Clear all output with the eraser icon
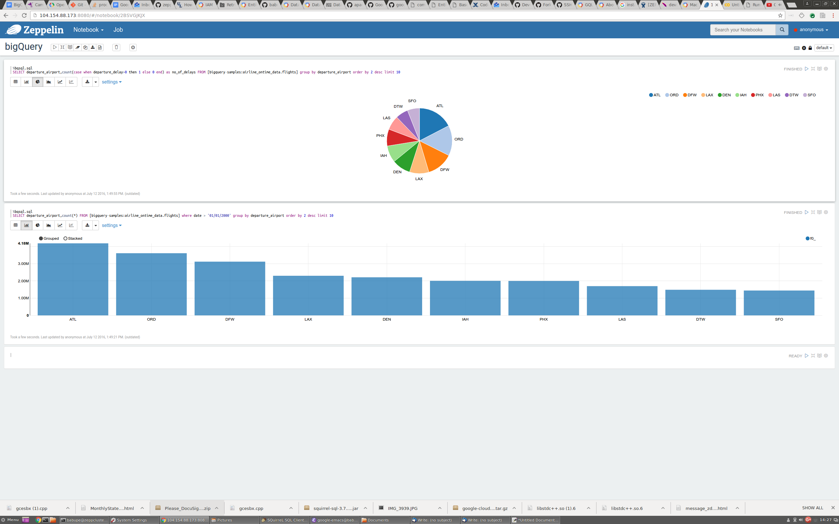Viewport: 839px width, 524px height. (78, 47)
